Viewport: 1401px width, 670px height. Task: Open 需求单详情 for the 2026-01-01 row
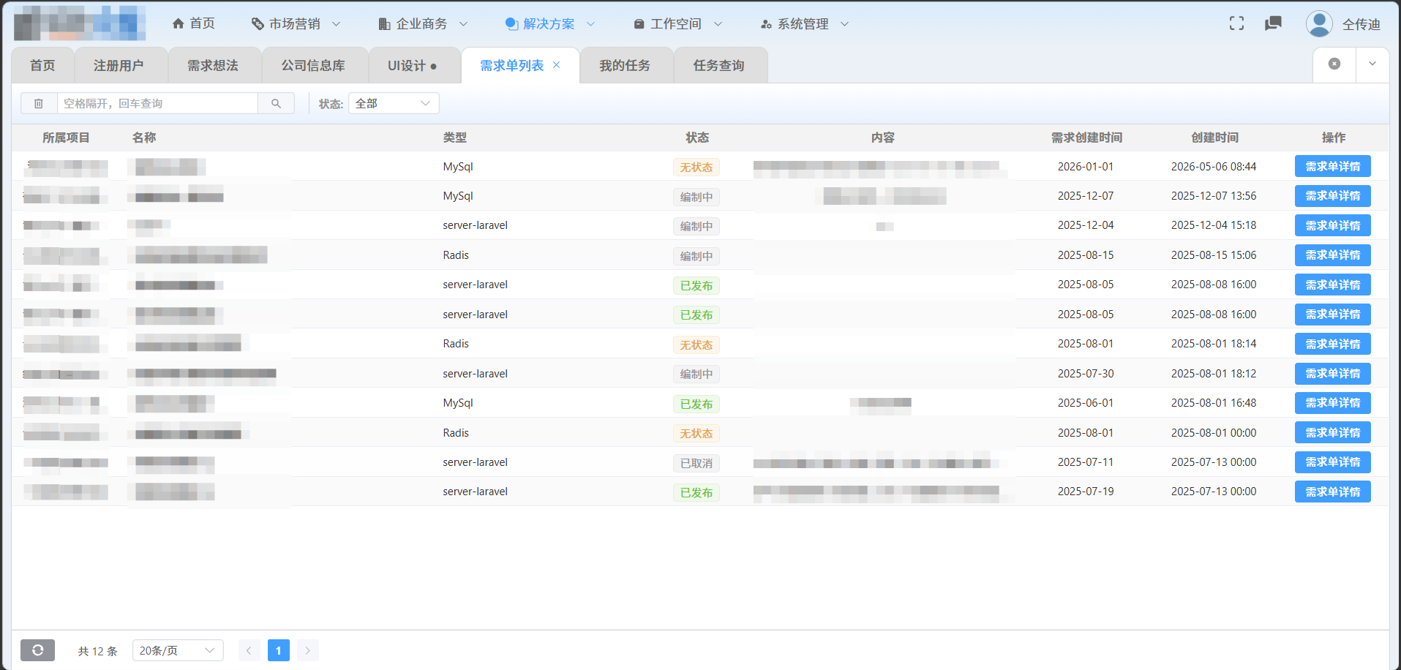(1332, 167)
